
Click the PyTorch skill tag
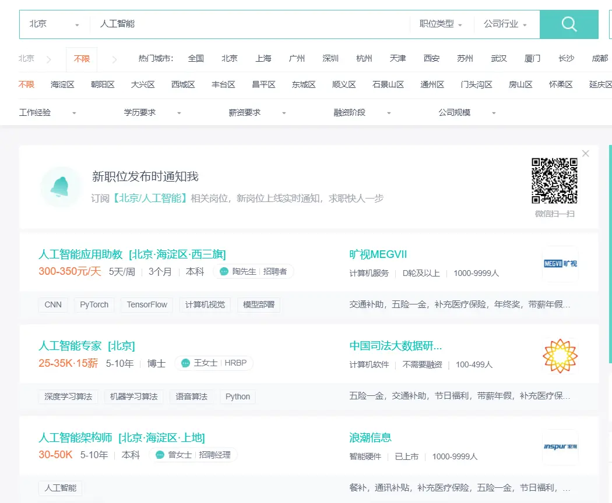[x=94, y=304]
